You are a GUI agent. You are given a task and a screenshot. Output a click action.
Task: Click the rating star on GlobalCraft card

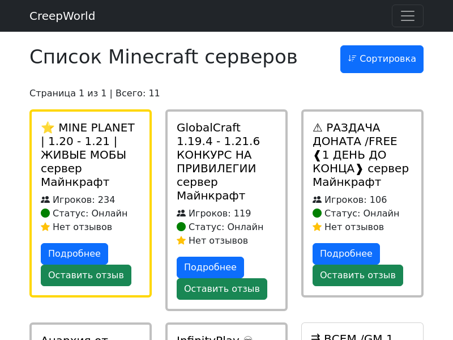(x=181, y=240)
